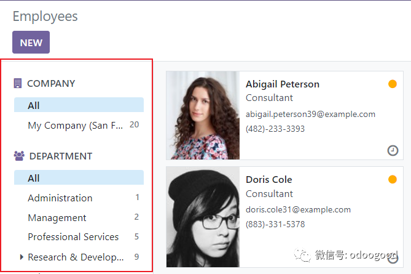411x274 pixels.
Task: Click the company building icon
Action: pyautogui.click(x=18, y=83)
